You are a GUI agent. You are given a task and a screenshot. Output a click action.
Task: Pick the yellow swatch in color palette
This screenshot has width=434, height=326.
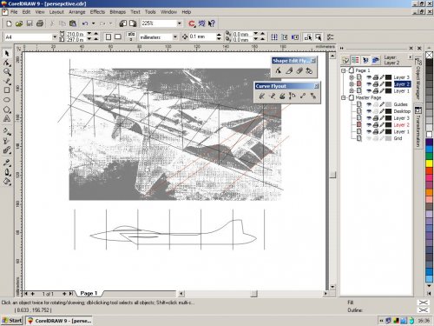point(429,164)
